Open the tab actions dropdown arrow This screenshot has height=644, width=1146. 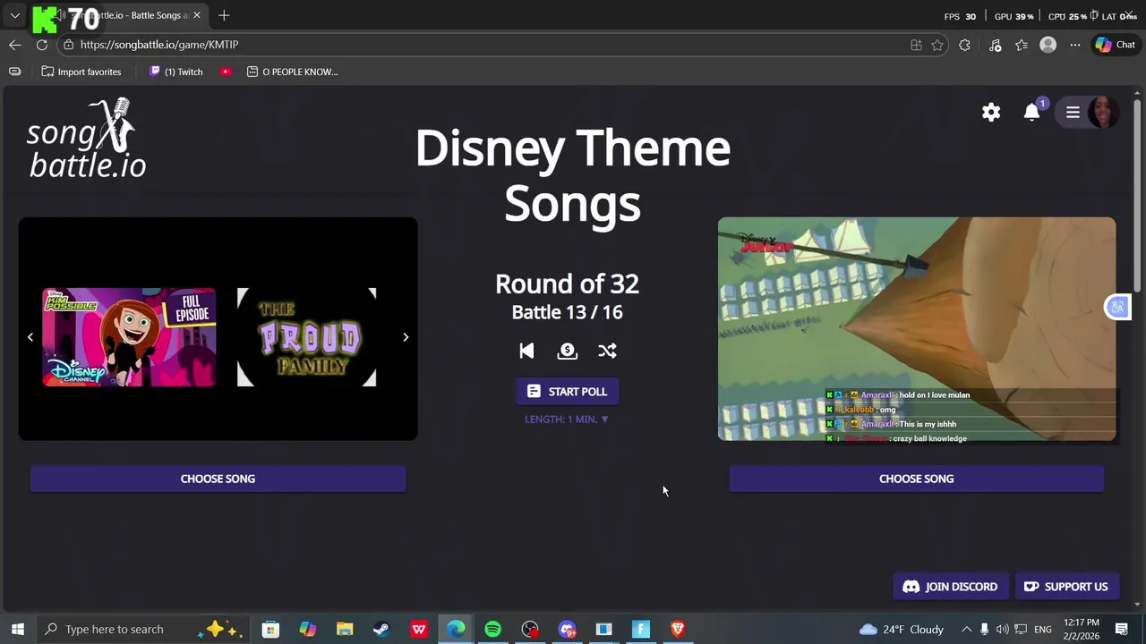click(14, 15)
